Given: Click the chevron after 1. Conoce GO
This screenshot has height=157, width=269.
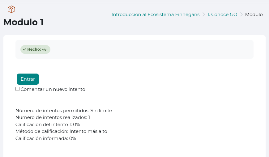Looking at the screenshot, I should point(241,15).
